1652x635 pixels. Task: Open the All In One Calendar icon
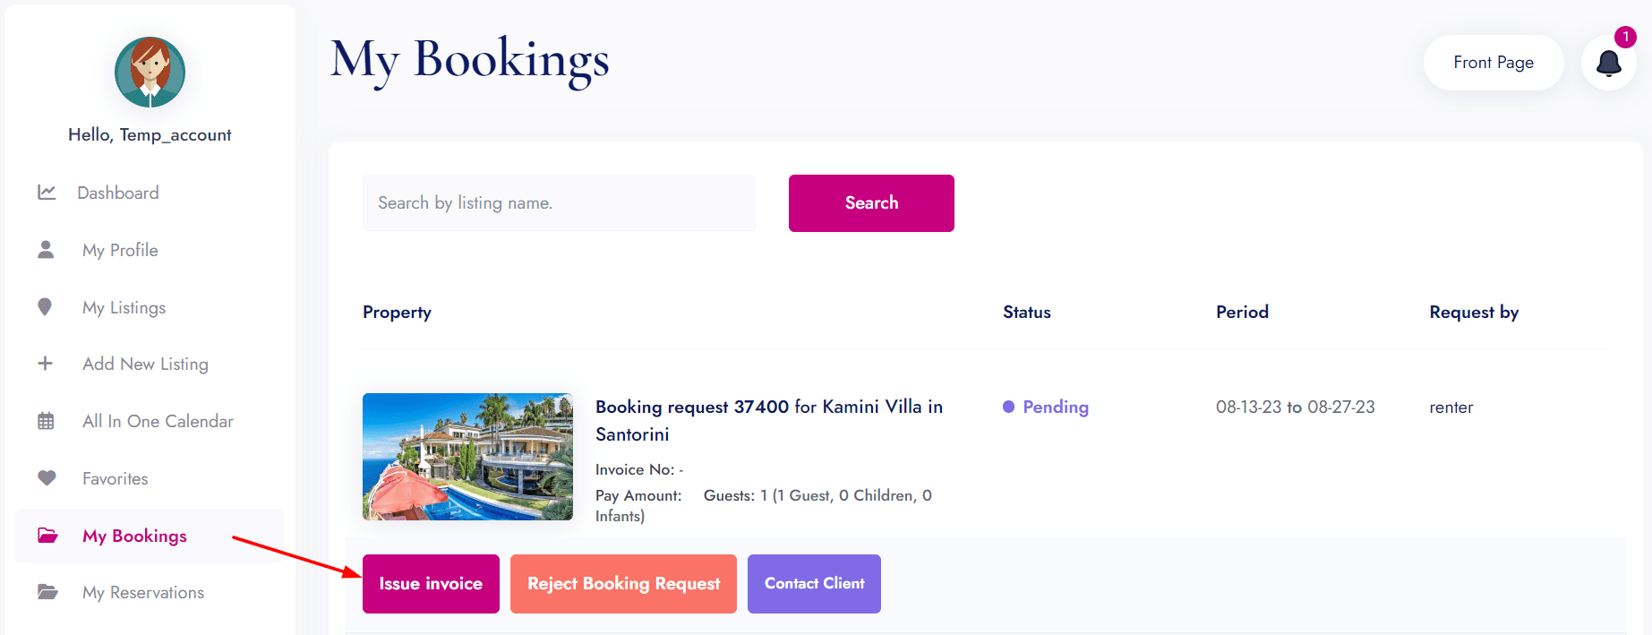(47, 421)
